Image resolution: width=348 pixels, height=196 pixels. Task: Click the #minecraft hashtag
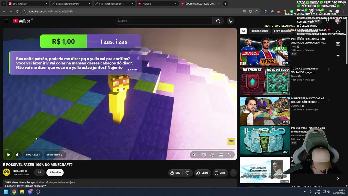tap(42, 182)
